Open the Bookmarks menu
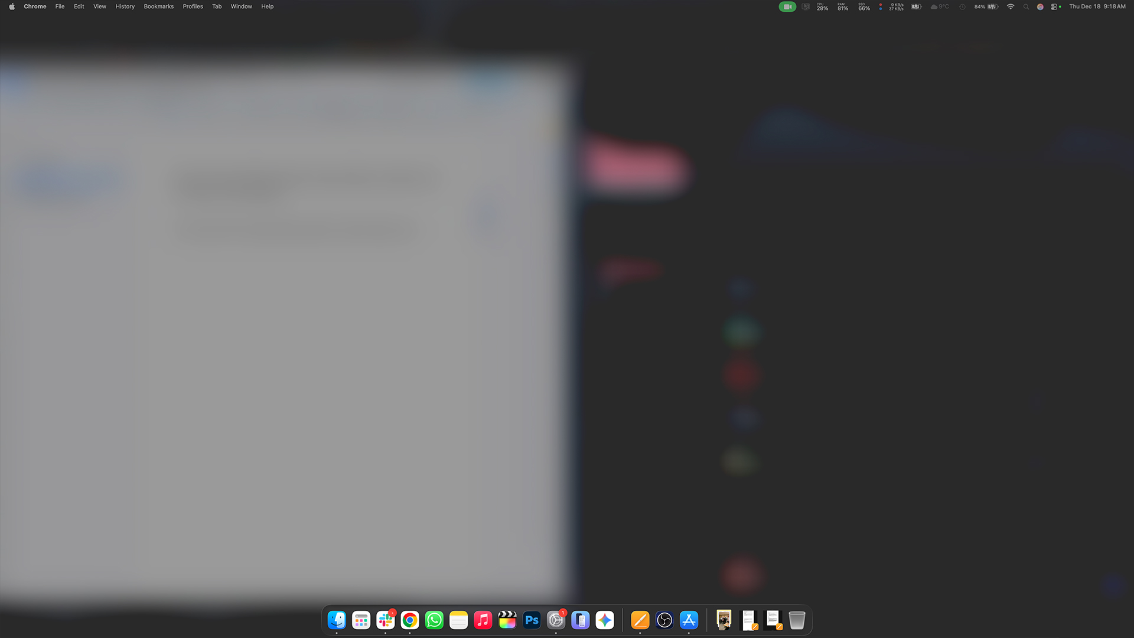 click(x=158, y=6)
